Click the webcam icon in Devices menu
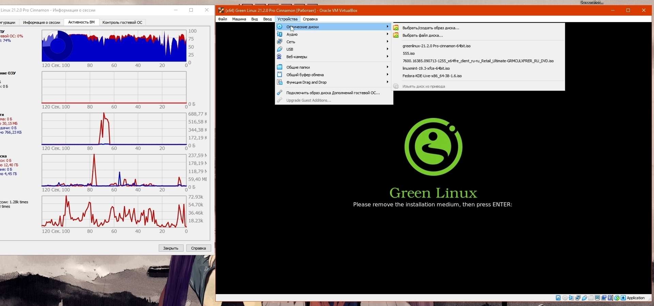The height and width of the screenshot is (306, 654). click(x=280, y=56)
